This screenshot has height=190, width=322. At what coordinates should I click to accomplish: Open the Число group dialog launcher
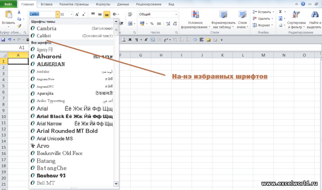click(176, 33)
